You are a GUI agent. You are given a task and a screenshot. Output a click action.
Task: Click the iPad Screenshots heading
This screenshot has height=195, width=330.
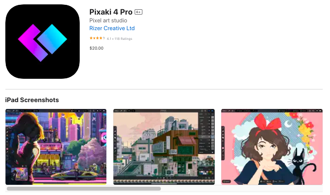click(32, 100)
